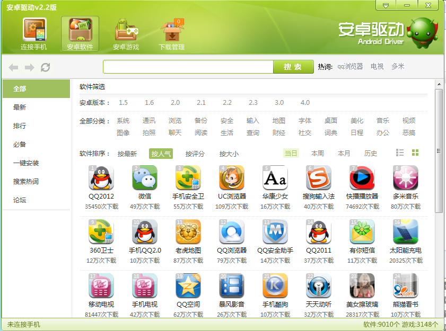Filter category by 办公
Screen dimensions: 446x331
383,133
